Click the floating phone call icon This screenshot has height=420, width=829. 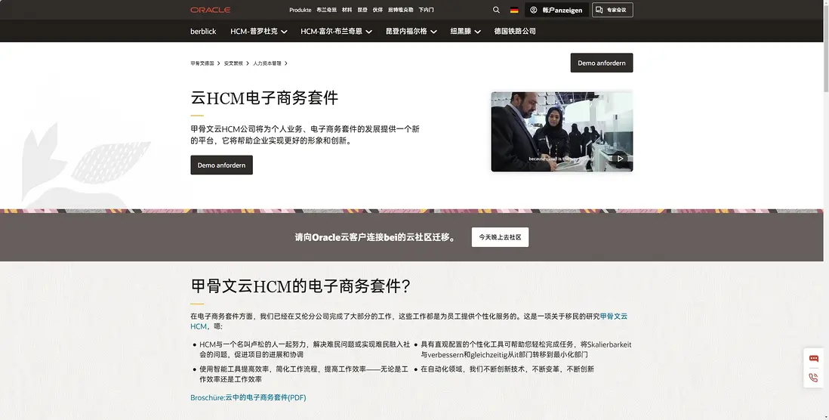(814, 378)
